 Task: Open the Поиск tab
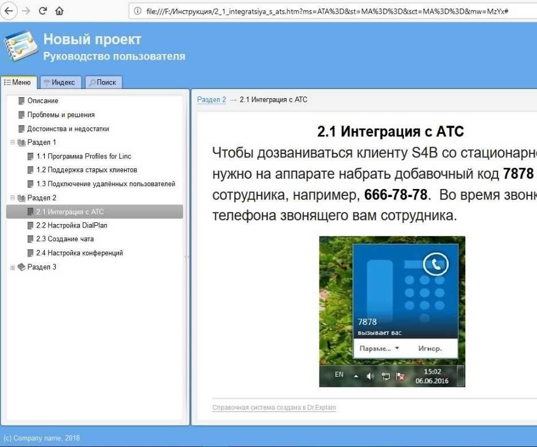click(x=103, y=82)
